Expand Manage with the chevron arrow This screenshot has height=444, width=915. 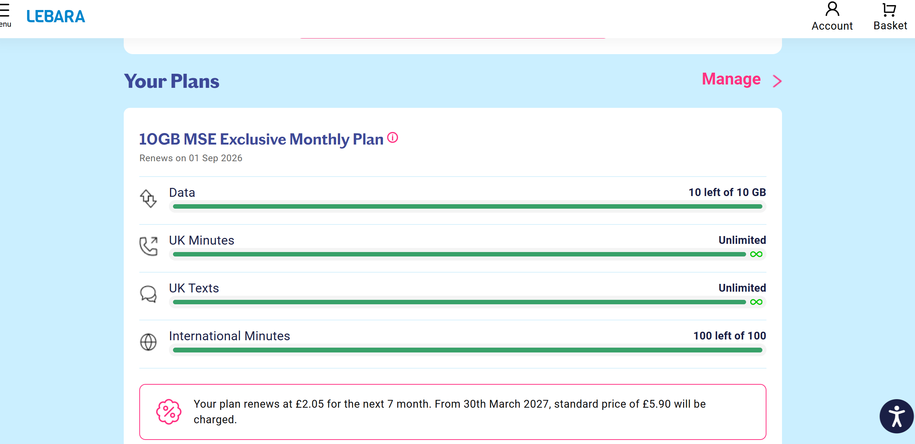click(777, 81)
